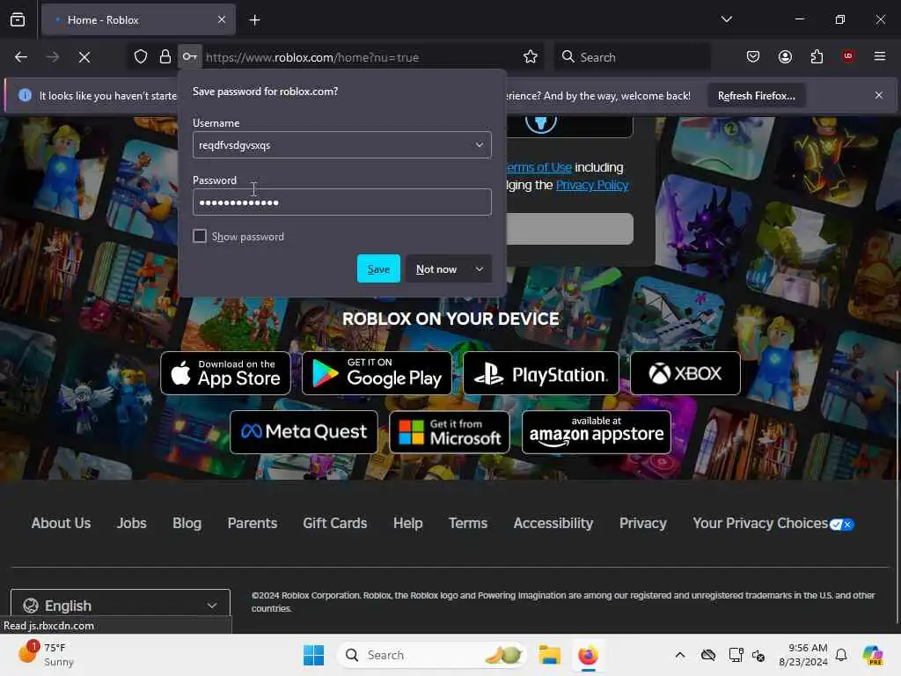The width and height of the screenshot is (901, 676).
Task: Close the Home - Roblox tab
Action: click(x=222, y=20)
